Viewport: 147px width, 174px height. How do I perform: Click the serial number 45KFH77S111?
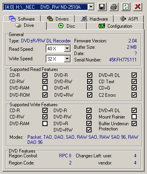pos(123,60)
